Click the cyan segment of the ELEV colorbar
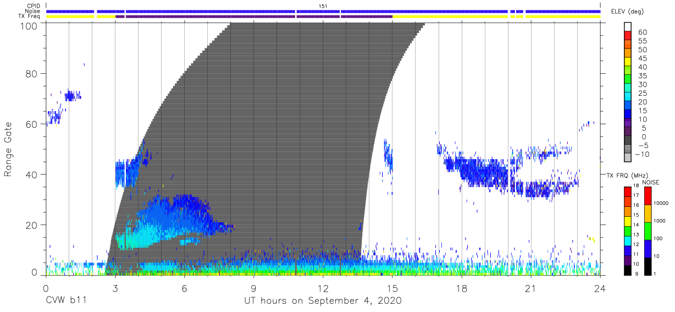This screenshot has height=312, width=675. point(628,97)
